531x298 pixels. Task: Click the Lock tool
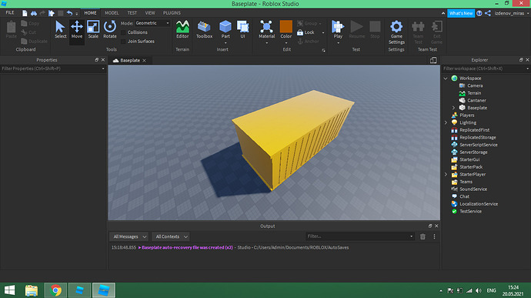point(306,32)
